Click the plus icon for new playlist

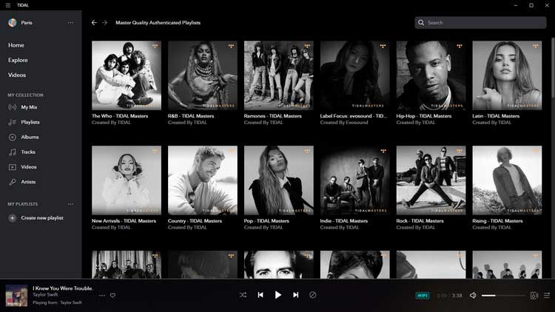[13, 218]
